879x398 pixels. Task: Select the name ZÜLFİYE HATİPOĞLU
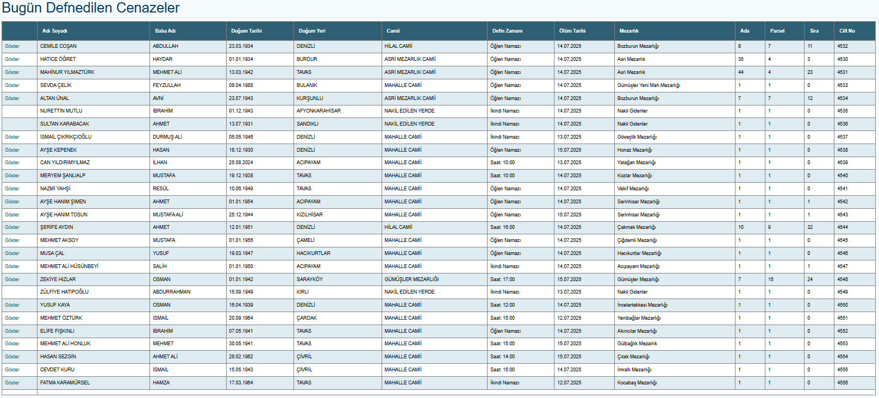click(x=64, y=292)
